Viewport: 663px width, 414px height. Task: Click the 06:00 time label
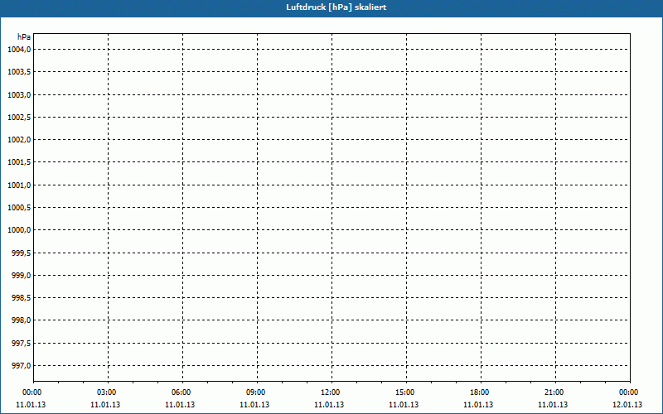(x=181, y=392)
